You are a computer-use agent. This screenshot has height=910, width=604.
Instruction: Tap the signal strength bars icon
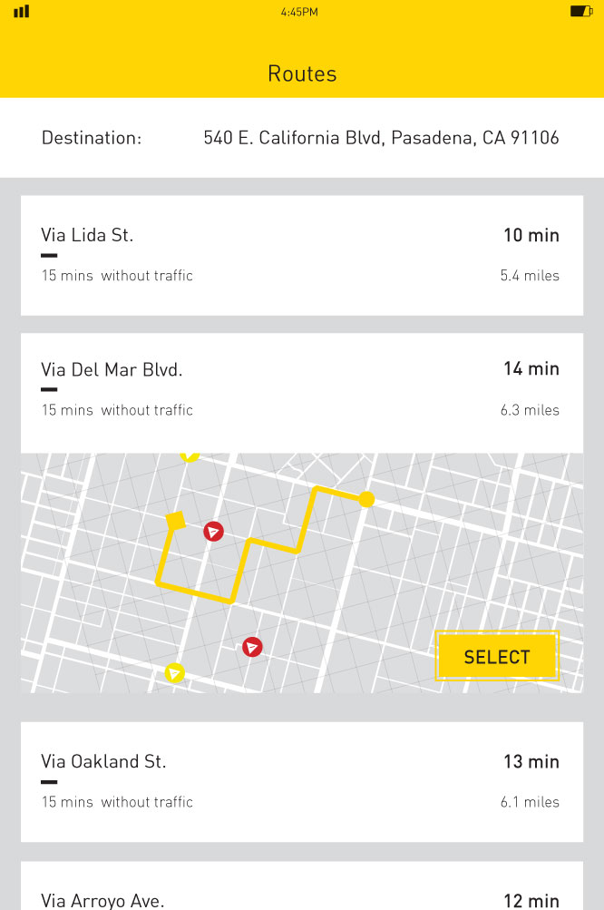tap(22, 12)
